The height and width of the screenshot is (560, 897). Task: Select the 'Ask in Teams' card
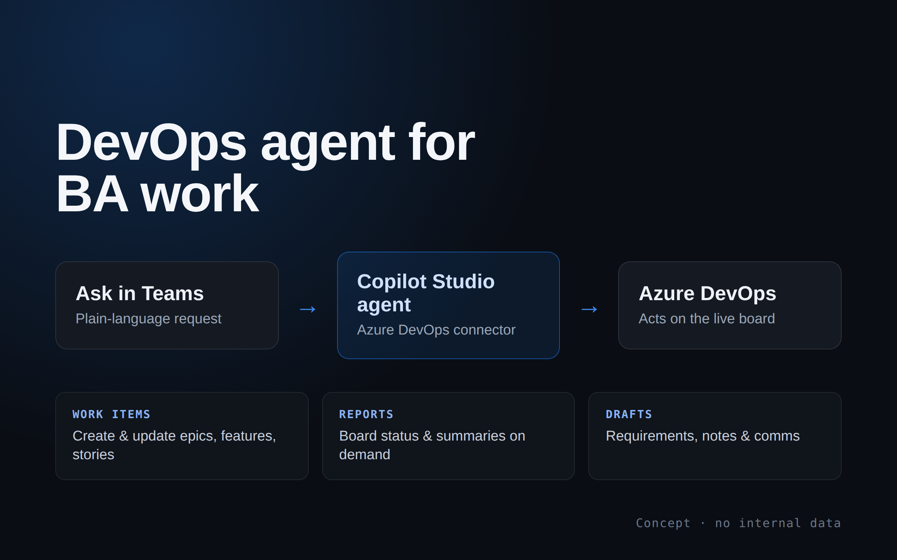click(167, 305)
